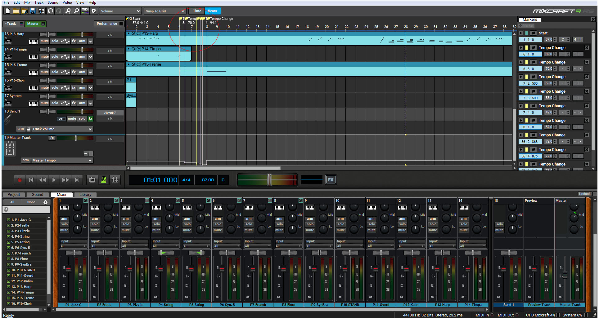Open the Mix menu
Screen dimensions: 599x318
point(27,2)
